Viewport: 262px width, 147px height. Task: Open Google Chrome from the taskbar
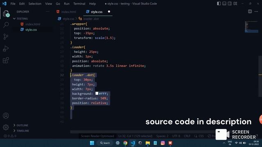[x=125, y=143]
